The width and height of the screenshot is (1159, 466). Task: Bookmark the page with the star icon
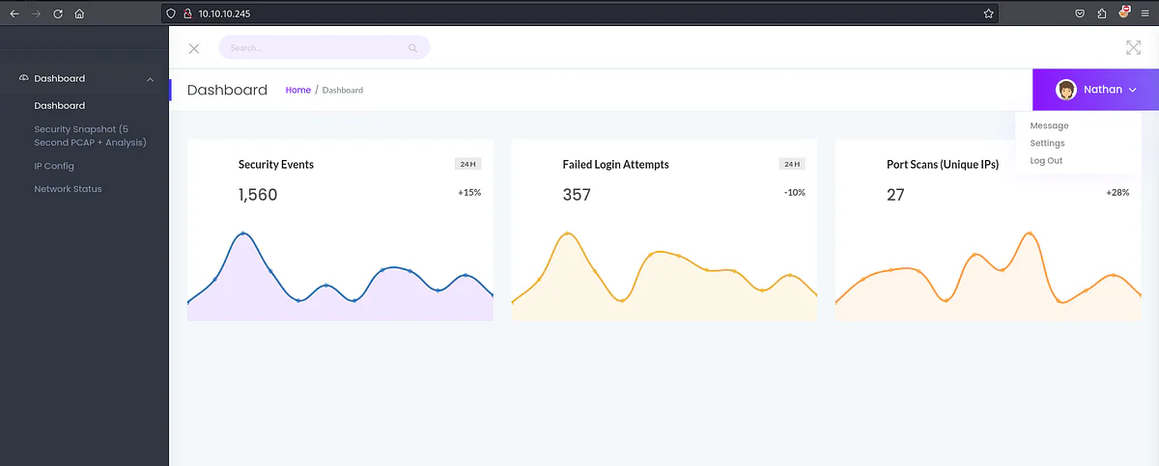(988, 14)
